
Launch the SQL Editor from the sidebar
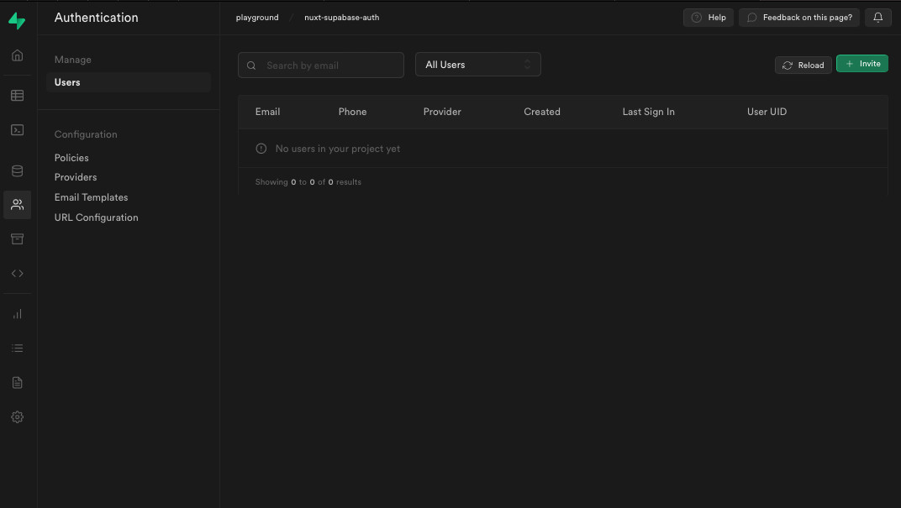pos(17,129)
